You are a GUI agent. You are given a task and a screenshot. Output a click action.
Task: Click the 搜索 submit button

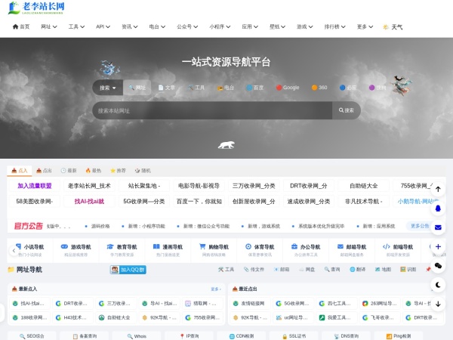(x=346, y=110)
